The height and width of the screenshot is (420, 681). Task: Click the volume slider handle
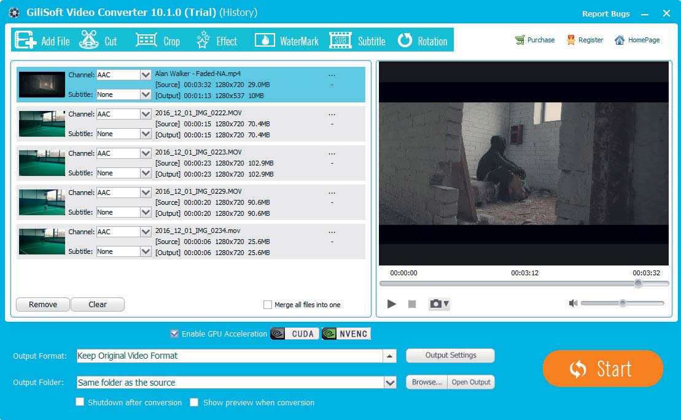(623, 303)
